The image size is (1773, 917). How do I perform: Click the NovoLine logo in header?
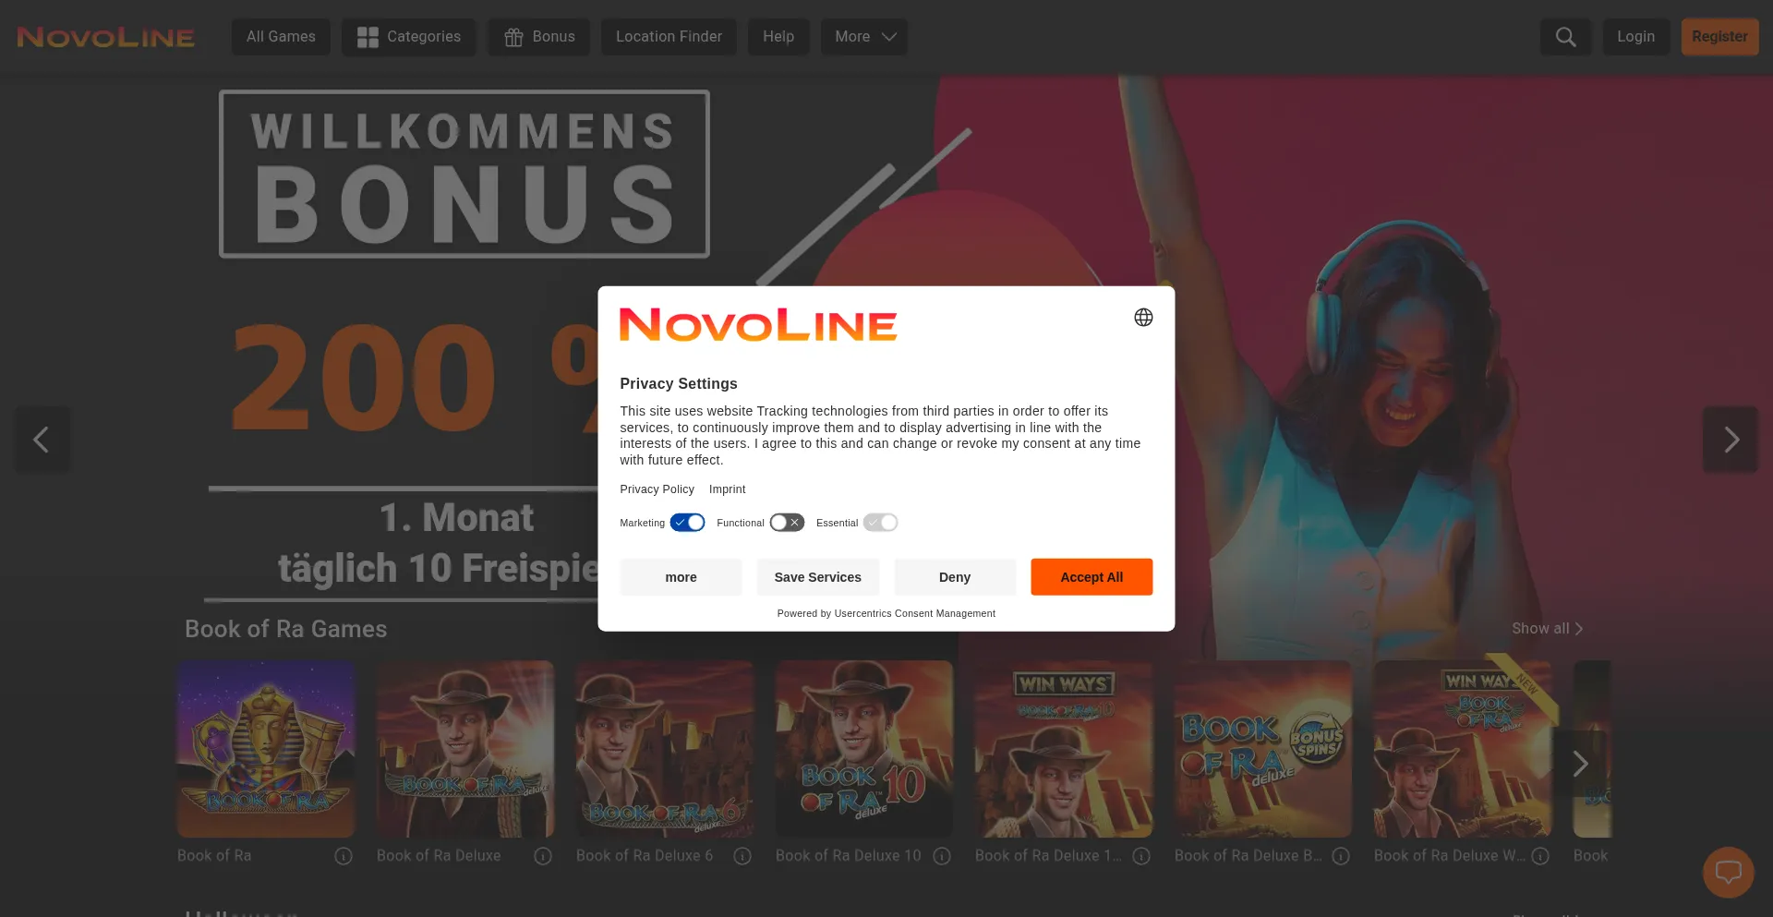click(x=105, y=37)
